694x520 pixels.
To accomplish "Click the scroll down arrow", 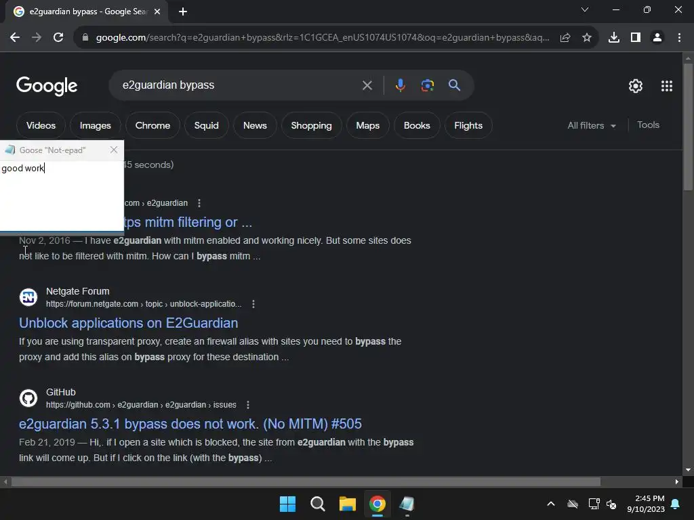I will click(x=688, y=470).
